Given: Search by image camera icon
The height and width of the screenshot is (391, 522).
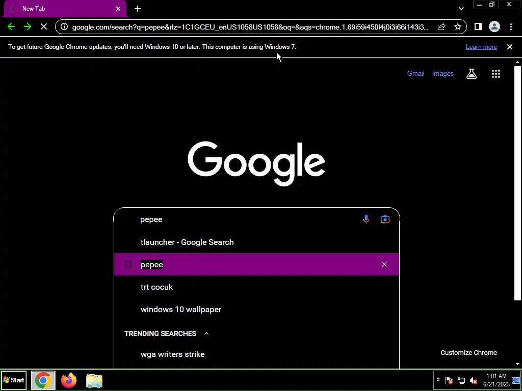Looking at the screenshot, I should tap(385, 219).
